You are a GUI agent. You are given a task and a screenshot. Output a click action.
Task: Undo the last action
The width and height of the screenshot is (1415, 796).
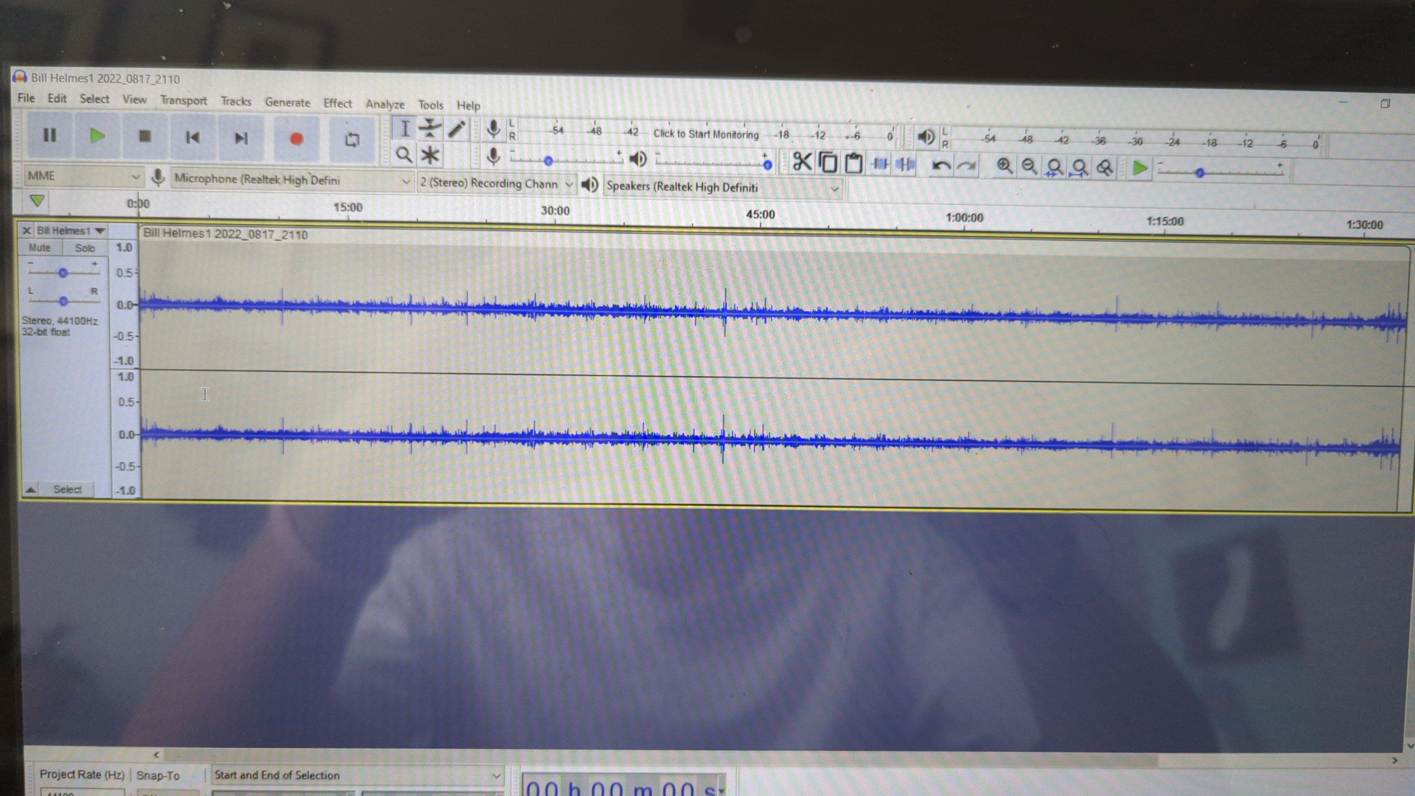click(x=942, y=165)
